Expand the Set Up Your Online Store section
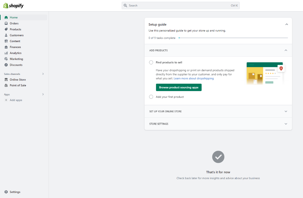Viewport: 303px width, 198px height. [x=286, y=111]
